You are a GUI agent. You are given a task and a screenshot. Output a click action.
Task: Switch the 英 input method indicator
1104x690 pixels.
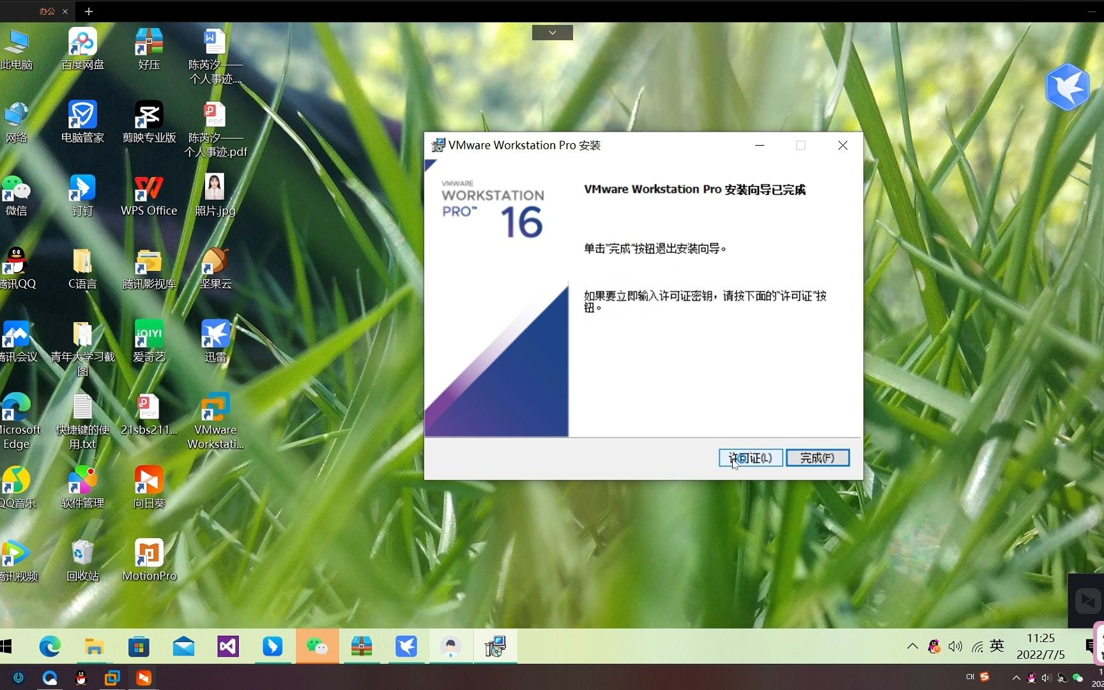[x=997, y=646]
